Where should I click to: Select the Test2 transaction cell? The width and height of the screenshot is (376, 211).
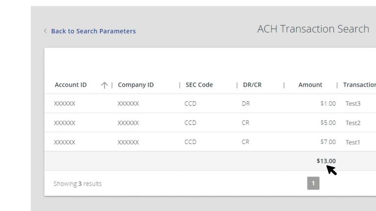[353, 123]
